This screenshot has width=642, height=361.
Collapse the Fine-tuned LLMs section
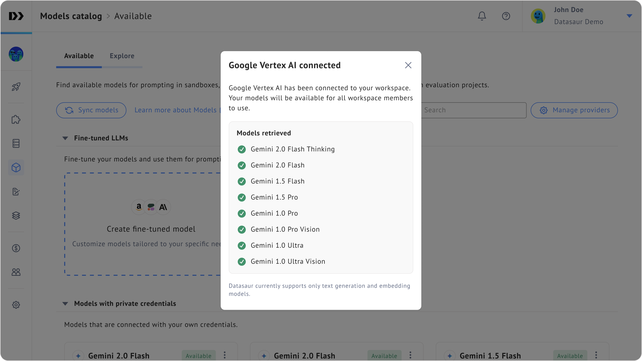pos(65,138)
